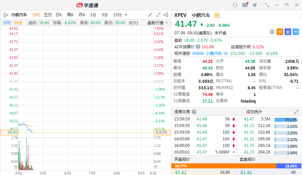Expand the 成交统计 panel icon
The image size is (302, 175).
click(296, 112)
